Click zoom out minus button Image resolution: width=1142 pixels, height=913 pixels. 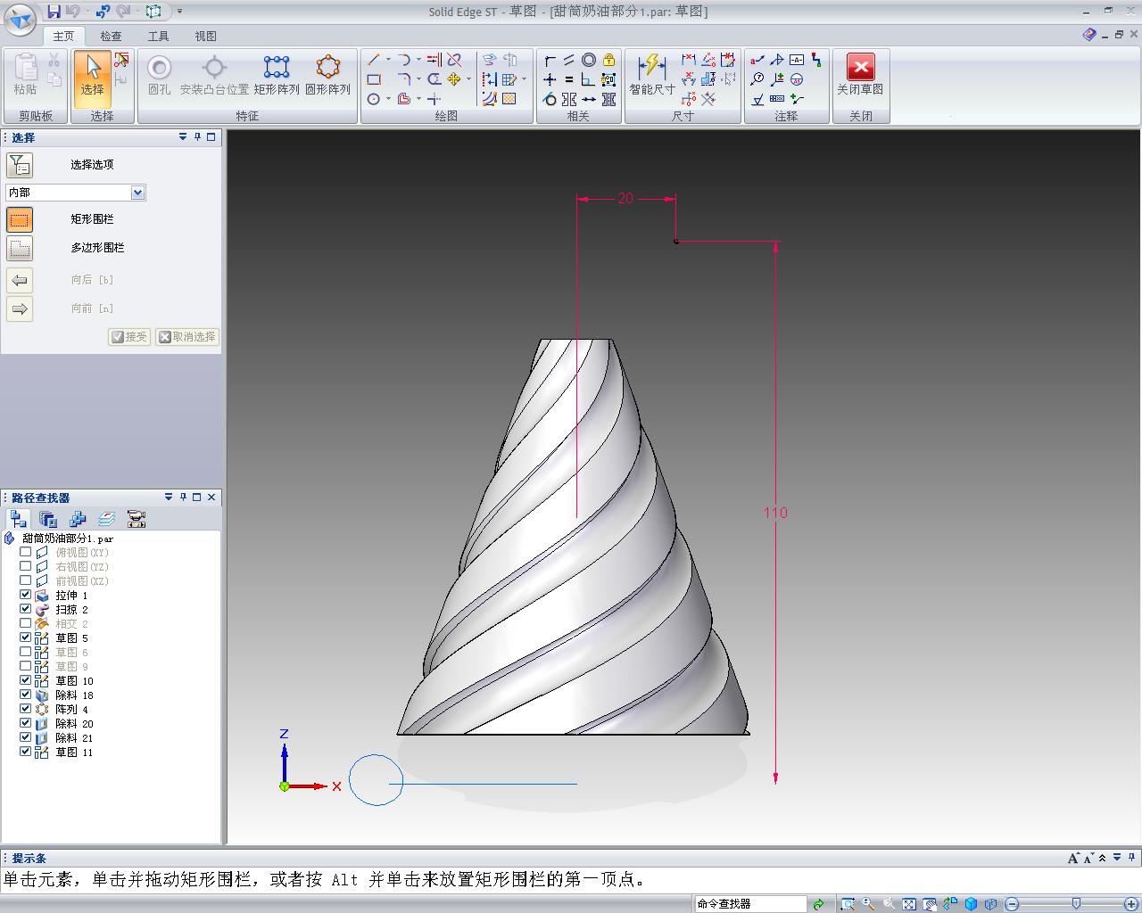pyautogui.click(x=1012, y=904)
